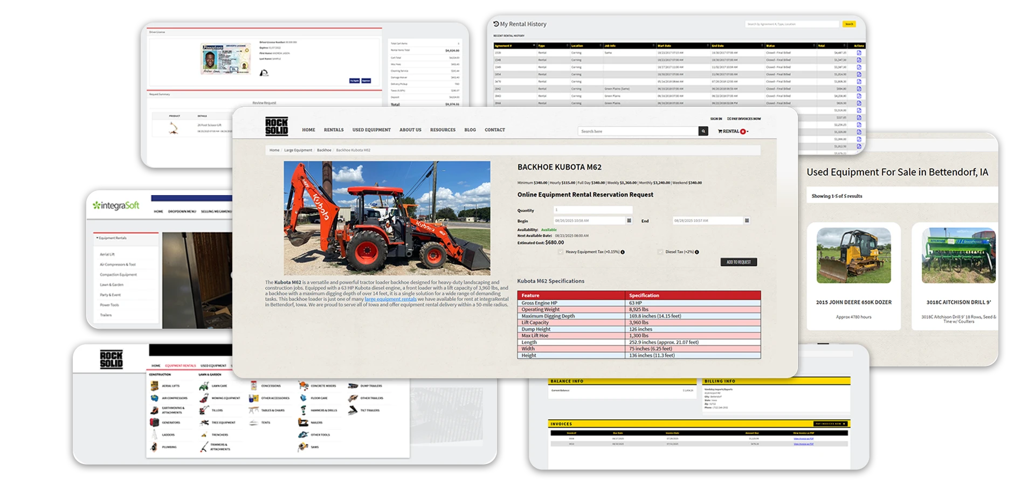
Task: Select the Concrete Mixers icon
Action: (303, 386)
